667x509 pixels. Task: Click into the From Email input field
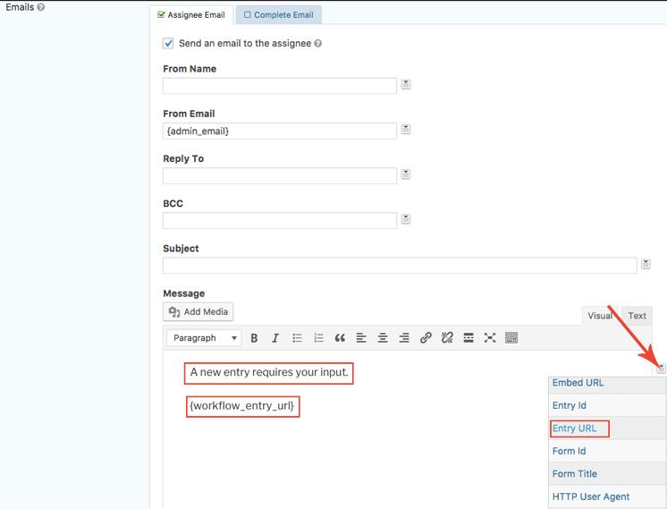(279, 131)
